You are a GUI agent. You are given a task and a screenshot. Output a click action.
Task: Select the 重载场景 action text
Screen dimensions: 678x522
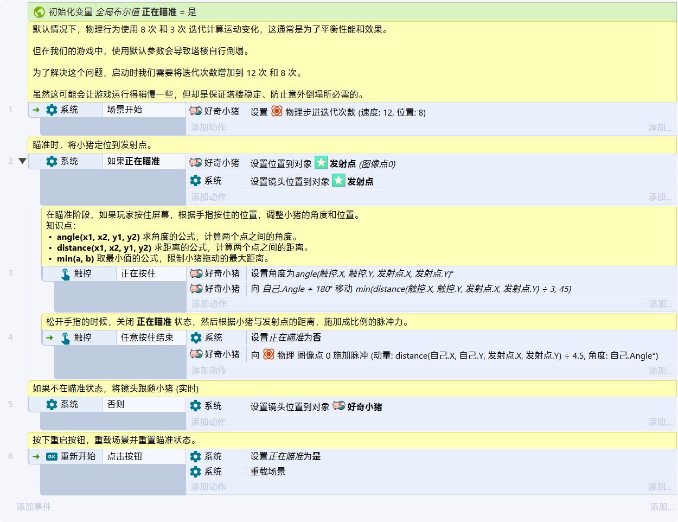click(x=268, y=472)
